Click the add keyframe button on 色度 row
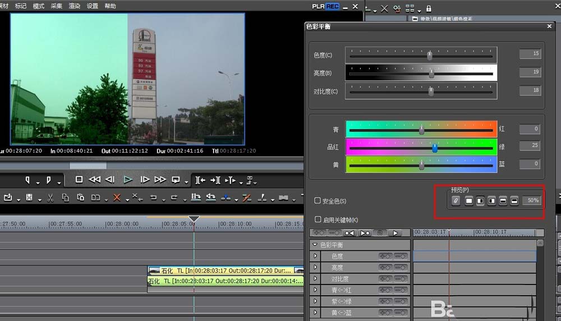Viewport: 561px width, 321px height. (385, 256)
